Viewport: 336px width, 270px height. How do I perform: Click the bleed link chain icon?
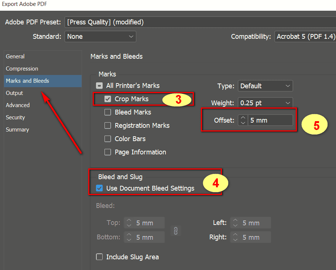point(176,230)
